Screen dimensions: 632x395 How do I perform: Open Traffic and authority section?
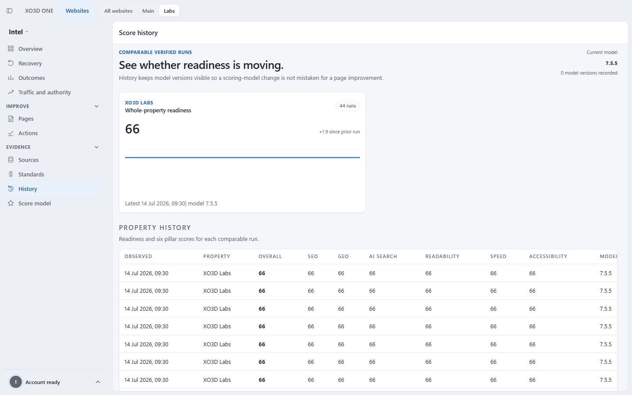[53, 92]
